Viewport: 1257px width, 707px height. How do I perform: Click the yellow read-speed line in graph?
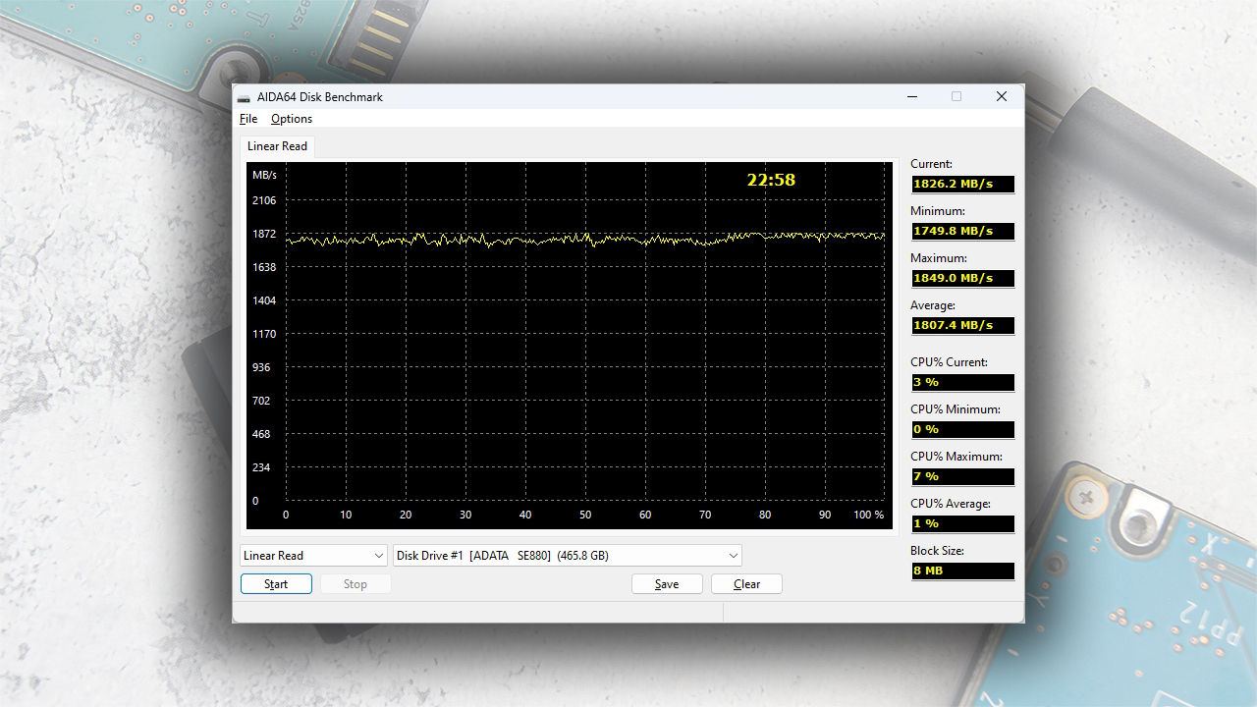(585, 239)
